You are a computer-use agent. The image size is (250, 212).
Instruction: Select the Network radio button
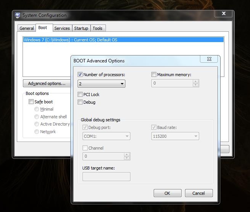[x=37, y=132]
